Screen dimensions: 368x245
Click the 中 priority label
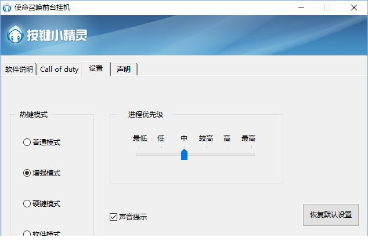click(184, 138)
